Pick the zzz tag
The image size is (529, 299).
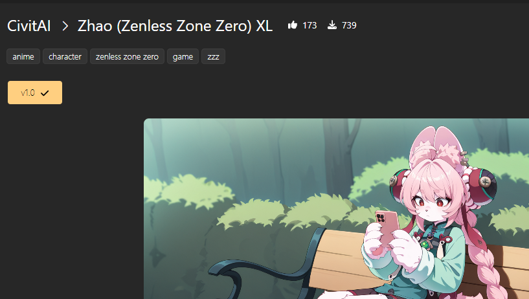tap(213, 56)
